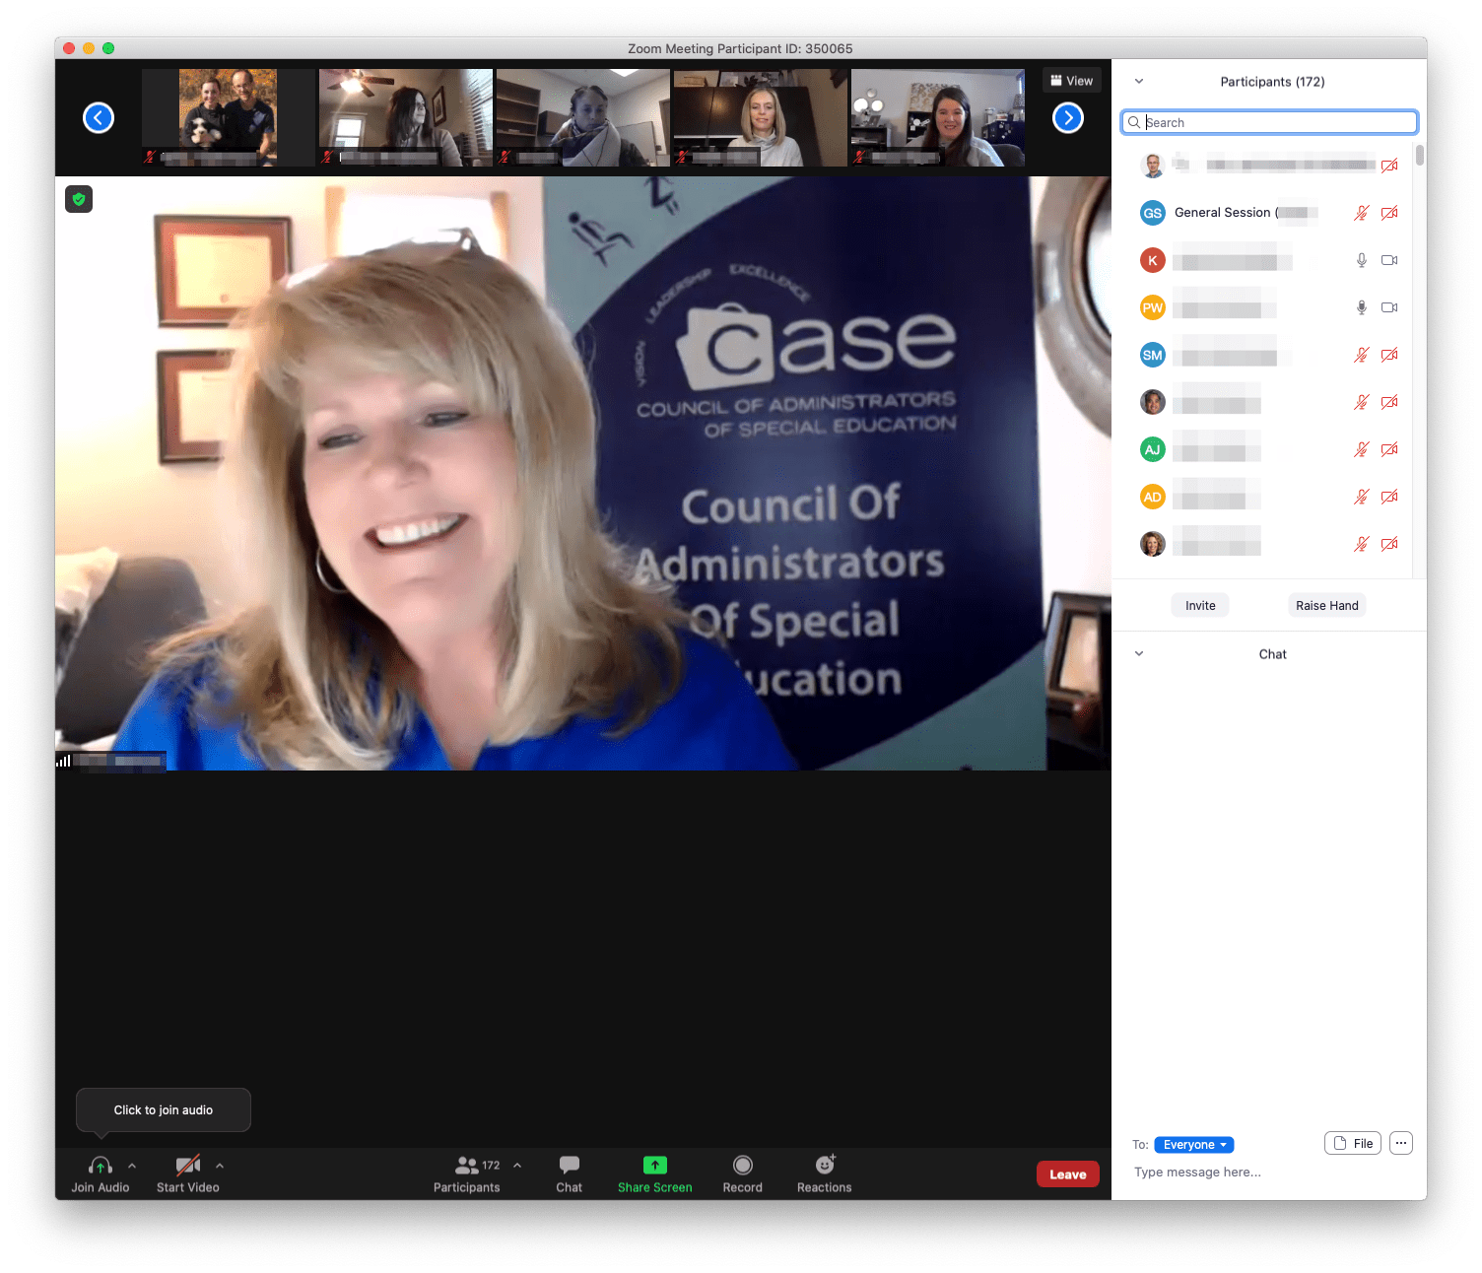This screenshot has width=1482, height=1273.
Task: Click File attachment button in chat
Action: tap(1353, 1143)
